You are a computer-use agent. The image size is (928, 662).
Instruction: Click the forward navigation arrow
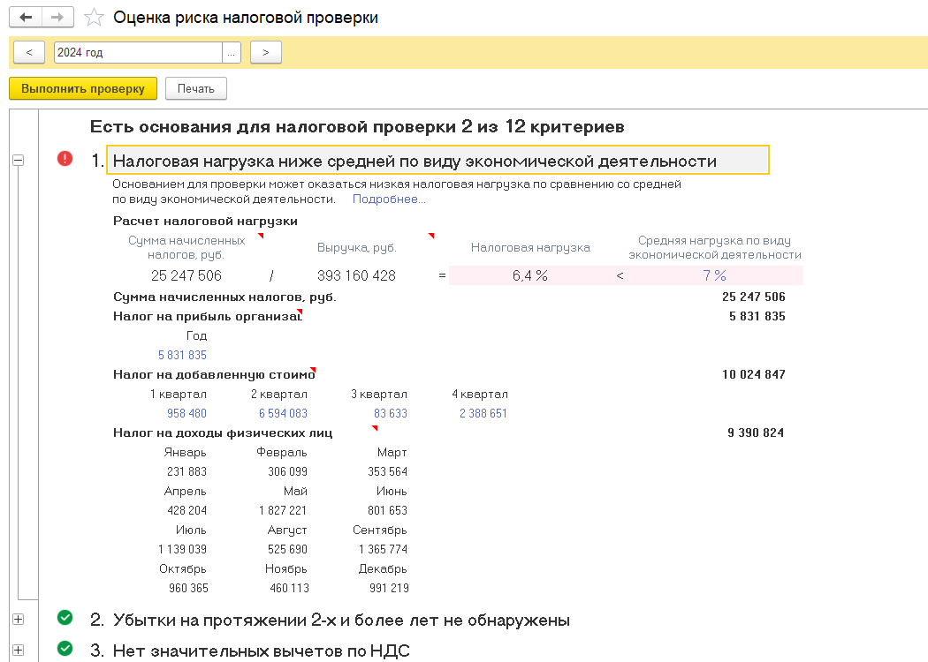57,18
